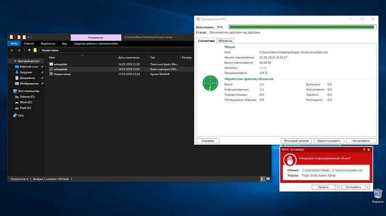Select the winupdate VBS script file
This screenshot has width=386, height=216.
tap(61, 69)
